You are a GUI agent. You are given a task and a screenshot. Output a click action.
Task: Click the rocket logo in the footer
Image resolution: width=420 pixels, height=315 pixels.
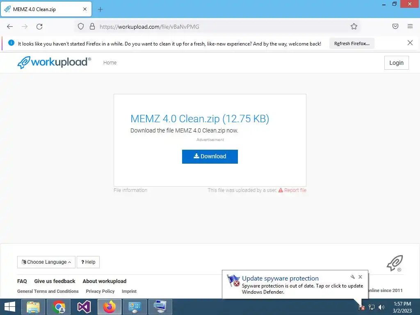[x=395, y=263]
